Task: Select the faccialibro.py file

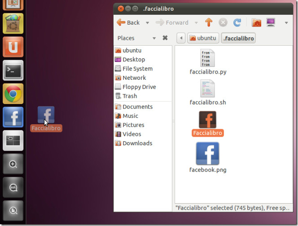Action: coord(208,62)
